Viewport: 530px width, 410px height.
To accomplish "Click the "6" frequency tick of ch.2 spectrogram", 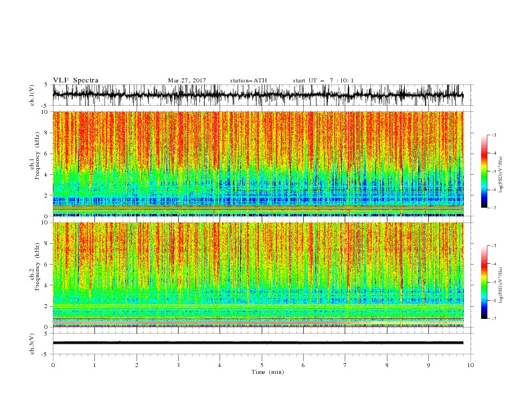I will click(47, 265).
